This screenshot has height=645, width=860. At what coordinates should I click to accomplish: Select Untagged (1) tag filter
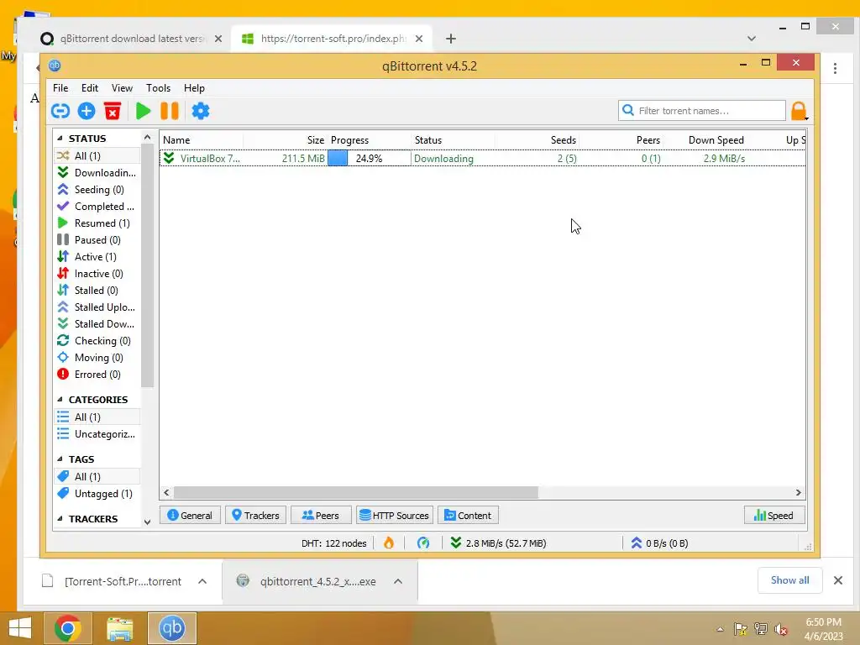pos(97,494)
